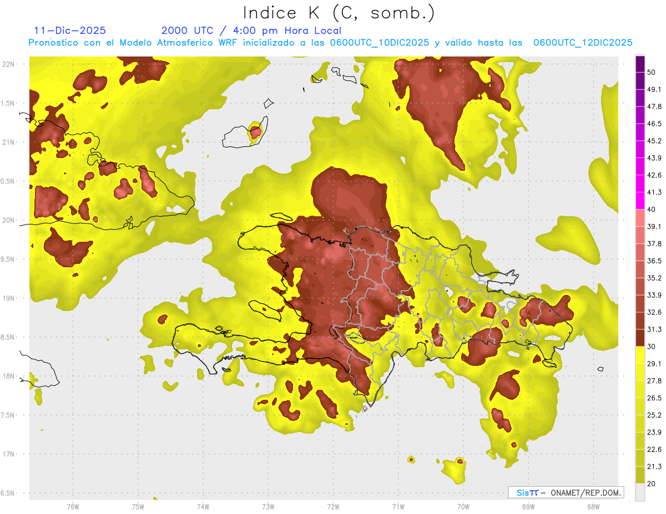Click the colorbar value "30"
The image size is (666, 514).
pos(651,346)
